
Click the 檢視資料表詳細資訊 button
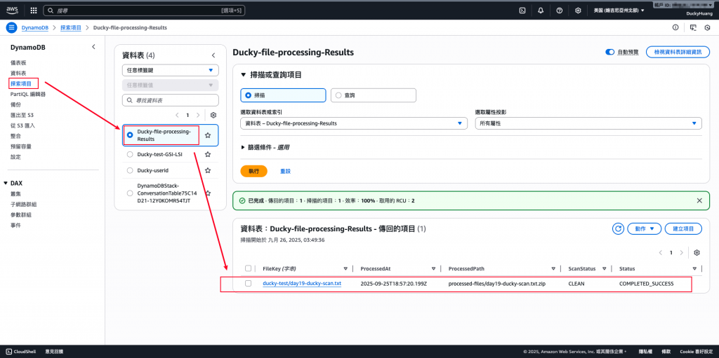pyautogui.click(x=677, y=52)
